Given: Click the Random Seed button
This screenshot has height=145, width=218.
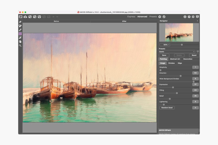Looking at the screenshot, I should tap(167, 108).
